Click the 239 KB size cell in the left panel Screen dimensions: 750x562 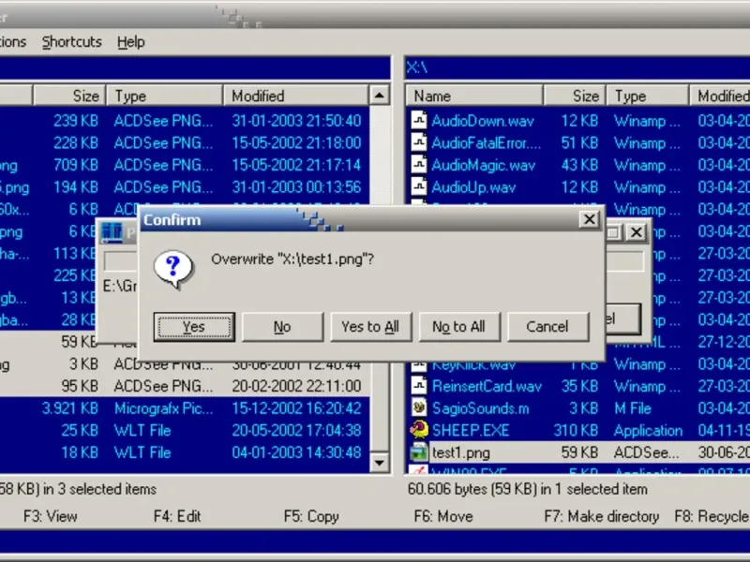coord(76,121)
